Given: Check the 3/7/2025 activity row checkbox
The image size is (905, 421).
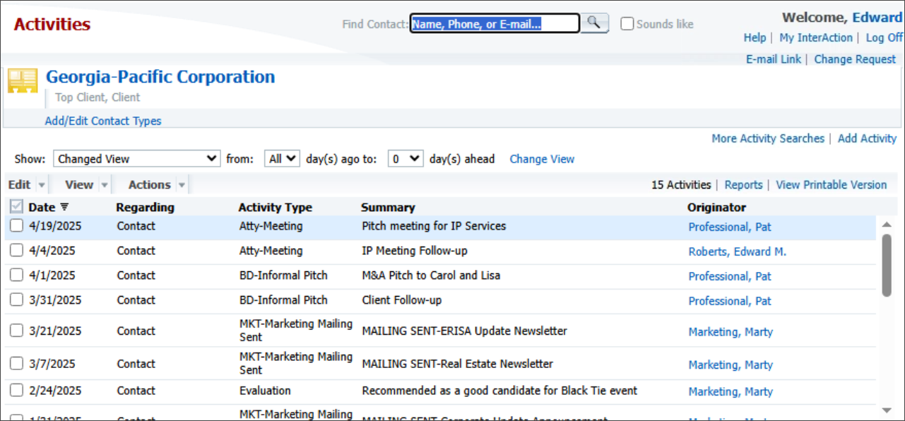Looking at the screenshot, I should [x=17, y=364].
